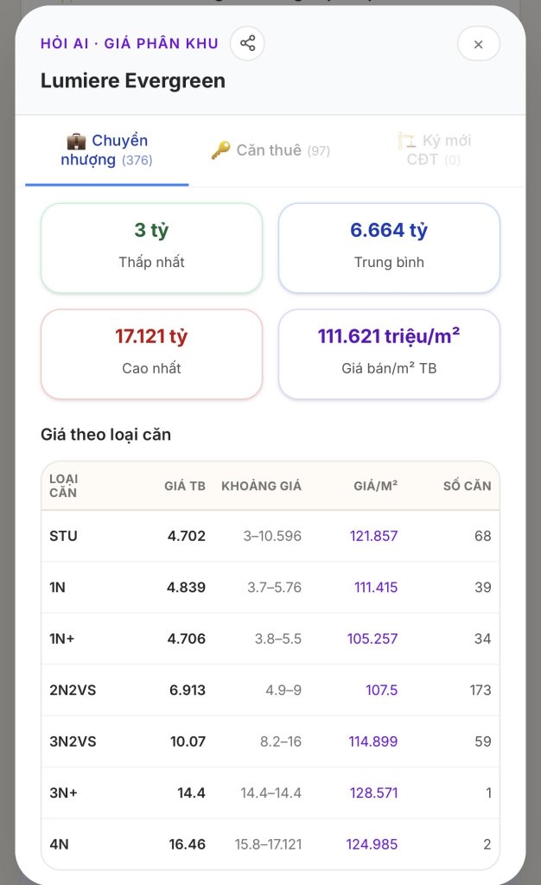
Task: Click the key icon beside Căn thuê
Action: 220,150
